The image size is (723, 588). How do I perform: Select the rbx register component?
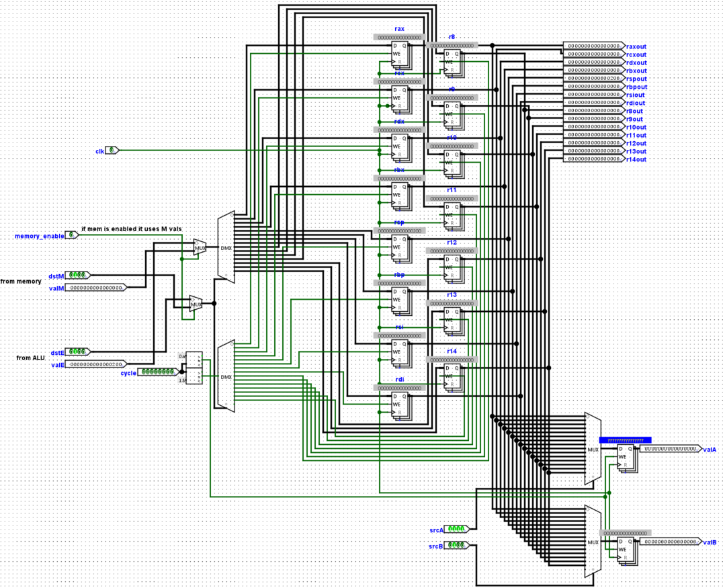[x=400, y=196]
